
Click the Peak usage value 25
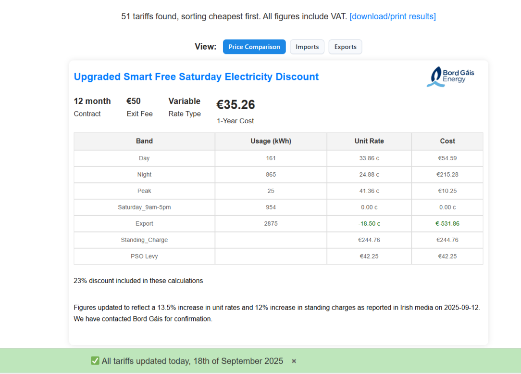(271, 191)
